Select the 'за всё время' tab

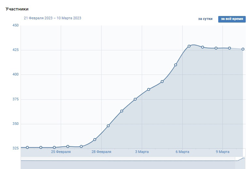(x=232, y=19)
